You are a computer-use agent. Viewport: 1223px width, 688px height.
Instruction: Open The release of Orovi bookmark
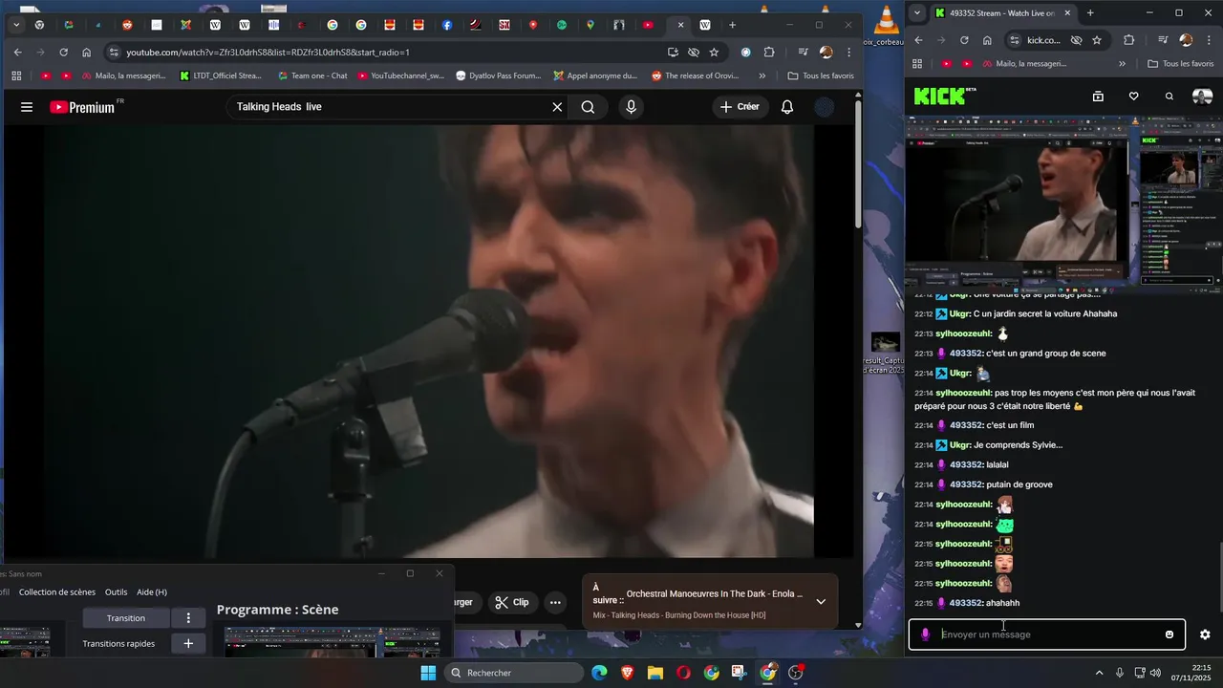click(x=696, y=75)
